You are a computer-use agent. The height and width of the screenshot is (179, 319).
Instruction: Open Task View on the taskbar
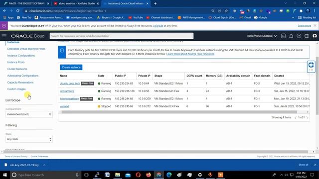[x=86, y=175]
